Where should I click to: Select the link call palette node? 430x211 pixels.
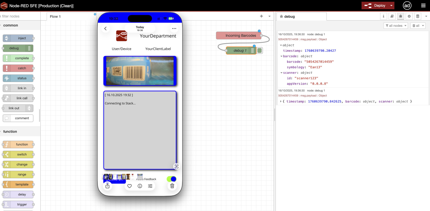tap(18, 98)
